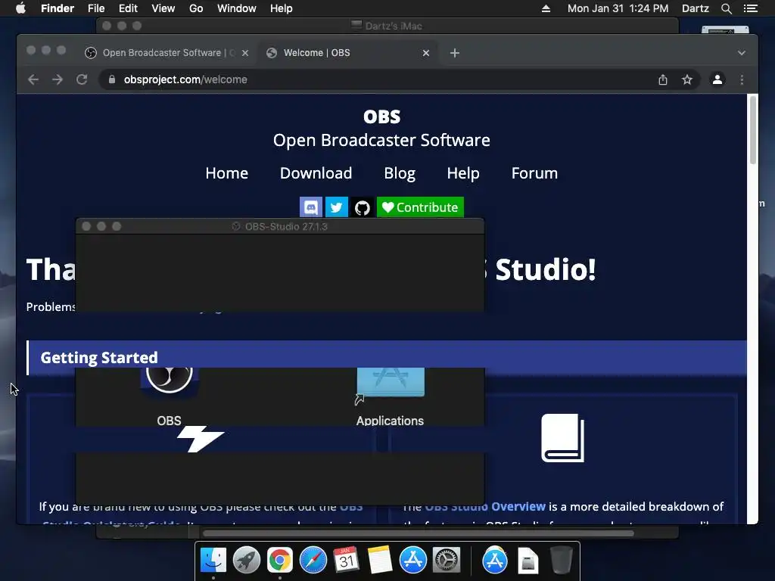
Task: Open the Blog link
Action: coord(400,173)
